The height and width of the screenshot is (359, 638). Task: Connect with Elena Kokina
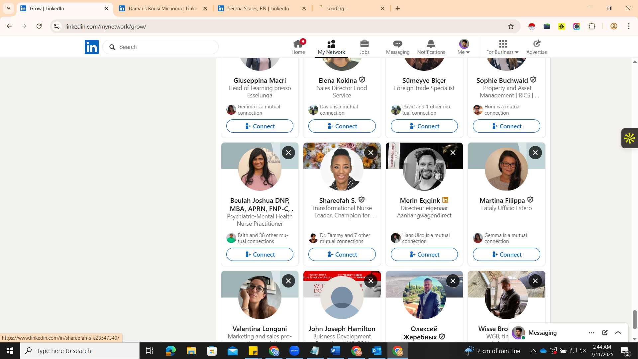[x=342, y=126]
